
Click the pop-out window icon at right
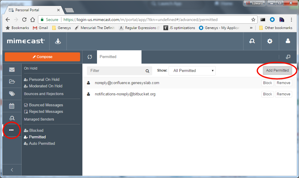pos(288,57)
